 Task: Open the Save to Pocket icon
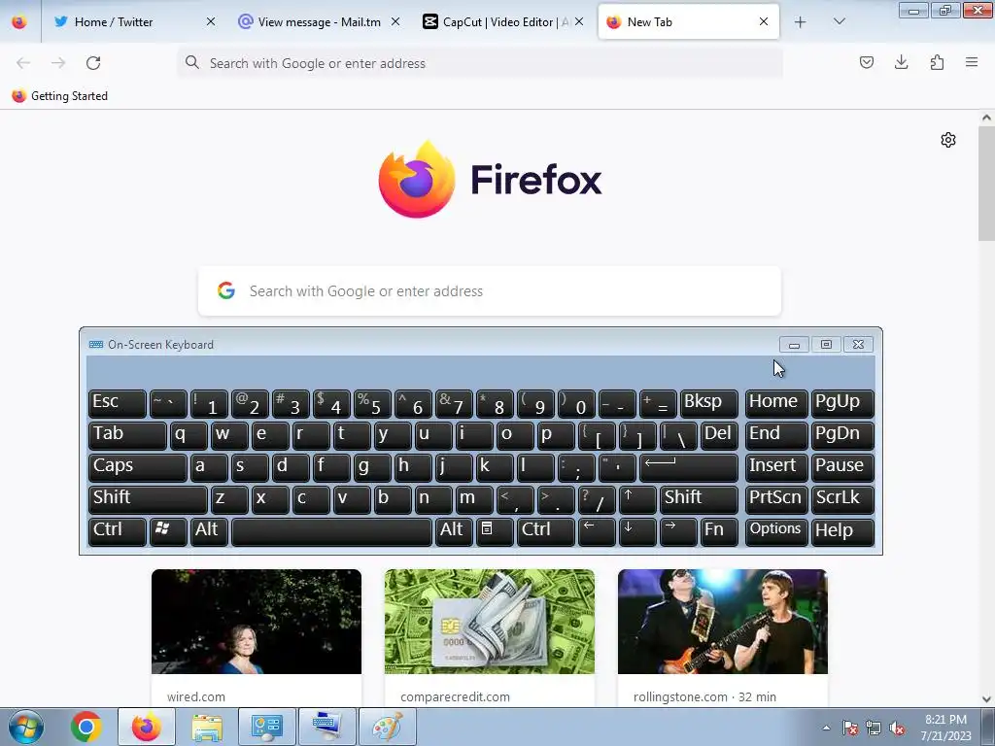(866, 62)
